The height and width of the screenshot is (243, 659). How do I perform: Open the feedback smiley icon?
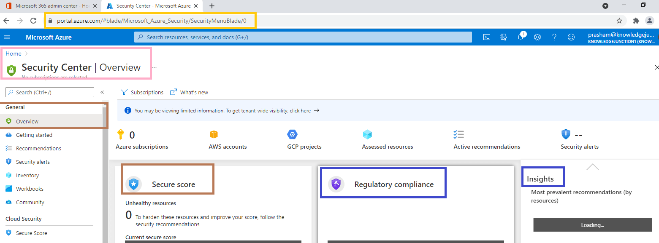pyautogui.click(x=571, y=37)
